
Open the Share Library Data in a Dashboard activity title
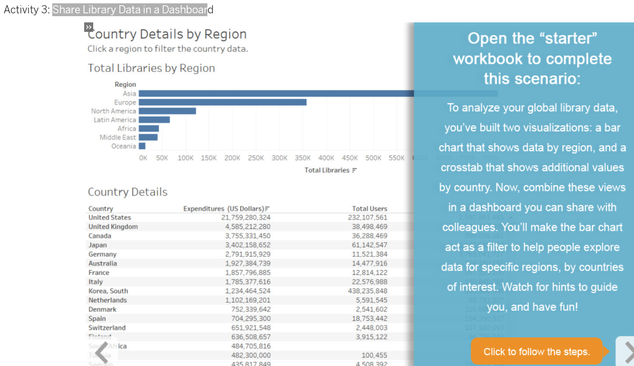pyautogui.click(x=130, y=10)
